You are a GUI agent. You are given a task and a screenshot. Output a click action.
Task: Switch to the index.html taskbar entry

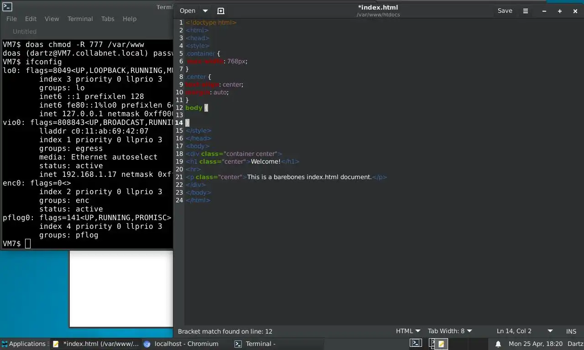point(96,344)
